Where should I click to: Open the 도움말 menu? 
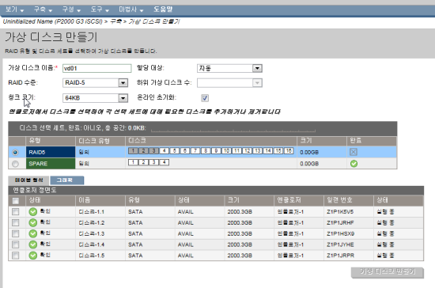click(163, 9)
